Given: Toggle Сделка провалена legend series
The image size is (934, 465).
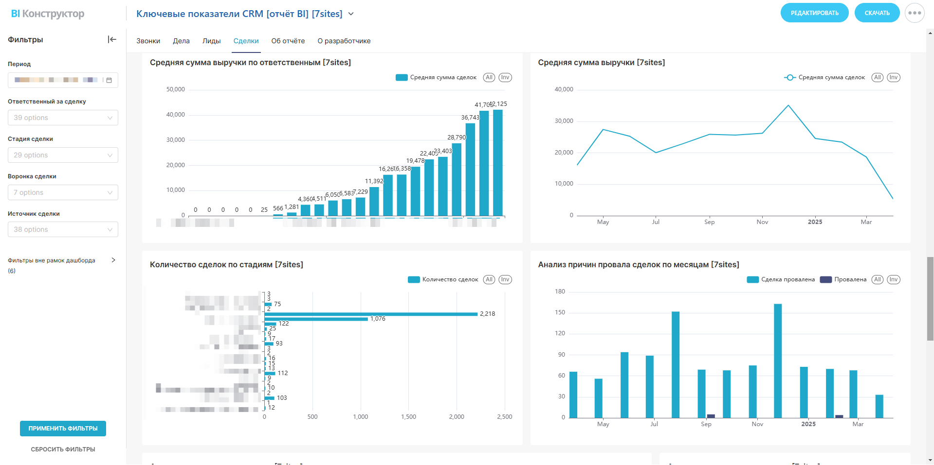Looking at the screenshot, I should tap(781, 279).
